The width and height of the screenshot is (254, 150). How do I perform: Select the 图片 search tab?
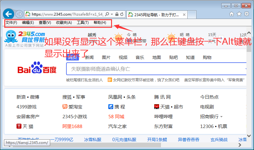pos(106,57)
